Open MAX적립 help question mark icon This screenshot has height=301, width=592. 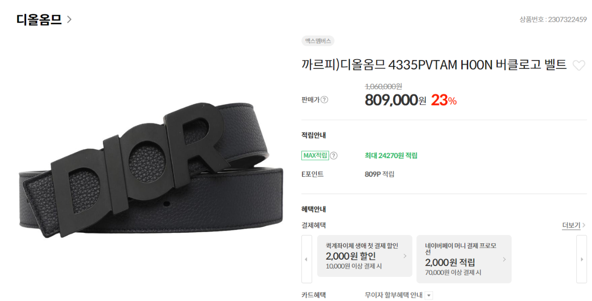click(x=333, y=156)
